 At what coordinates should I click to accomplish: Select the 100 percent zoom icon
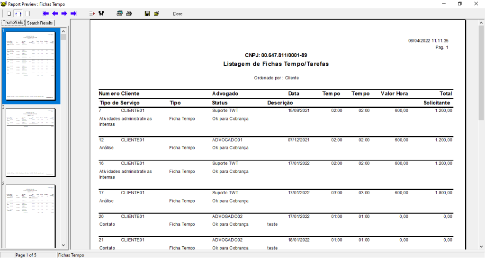point(27,14)
